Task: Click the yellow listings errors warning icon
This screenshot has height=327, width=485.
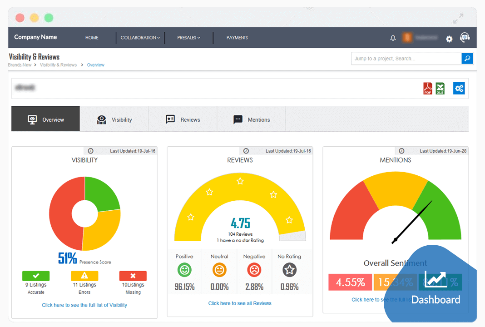Action: pos(84,276)
